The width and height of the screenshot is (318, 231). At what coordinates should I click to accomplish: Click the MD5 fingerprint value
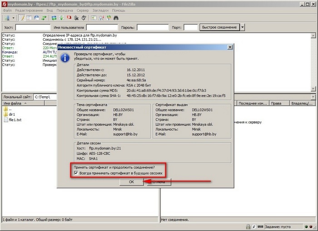point(166,91)
